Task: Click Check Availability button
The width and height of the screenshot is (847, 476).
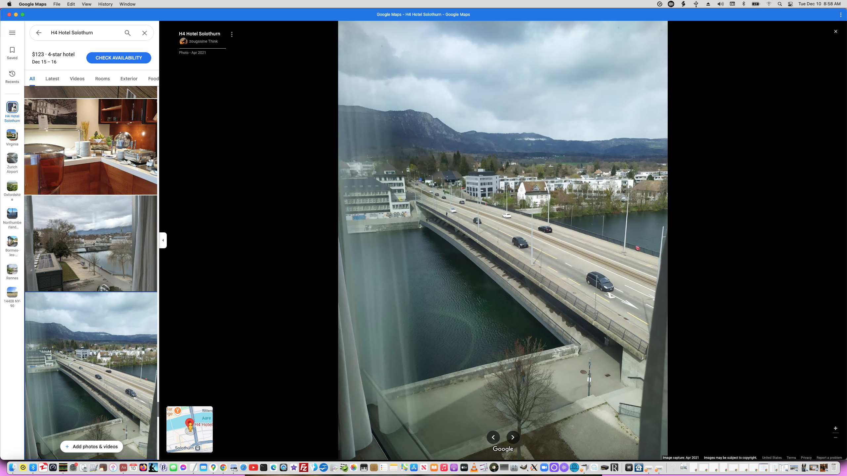Action: [118, 58]
